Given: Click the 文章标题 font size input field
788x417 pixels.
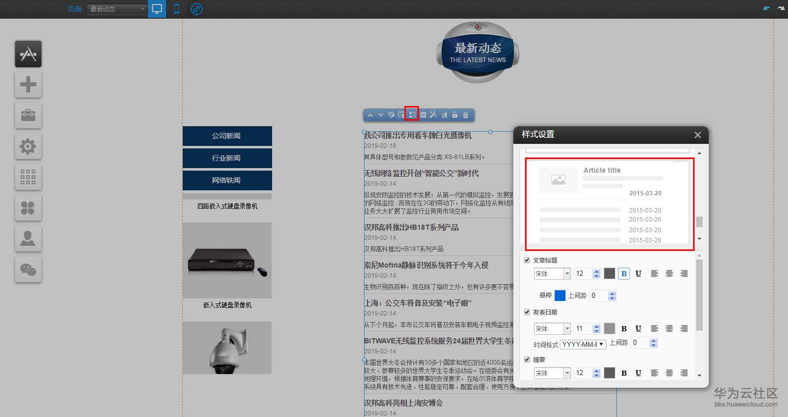Looking at the screenshot, I should [584, 274].
